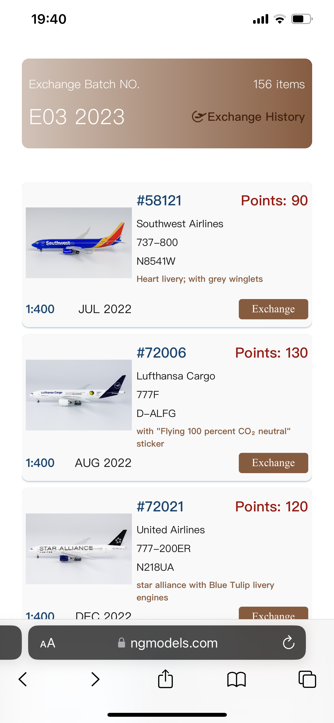Show all open Safari tabs
Image resolution: width=334 pixels, height=723 pixels.
(x=307, y=679)
